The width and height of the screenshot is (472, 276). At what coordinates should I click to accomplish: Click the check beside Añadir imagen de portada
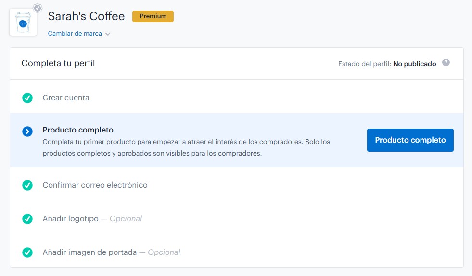[27, 252]
